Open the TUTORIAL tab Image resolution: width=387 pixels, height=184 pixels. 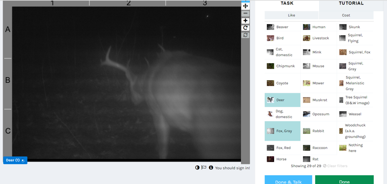(x=351, y=4)
